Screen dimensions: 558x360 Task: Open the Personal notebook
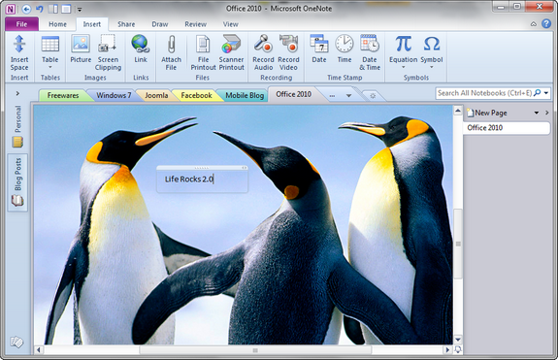[x=17, y=126]
